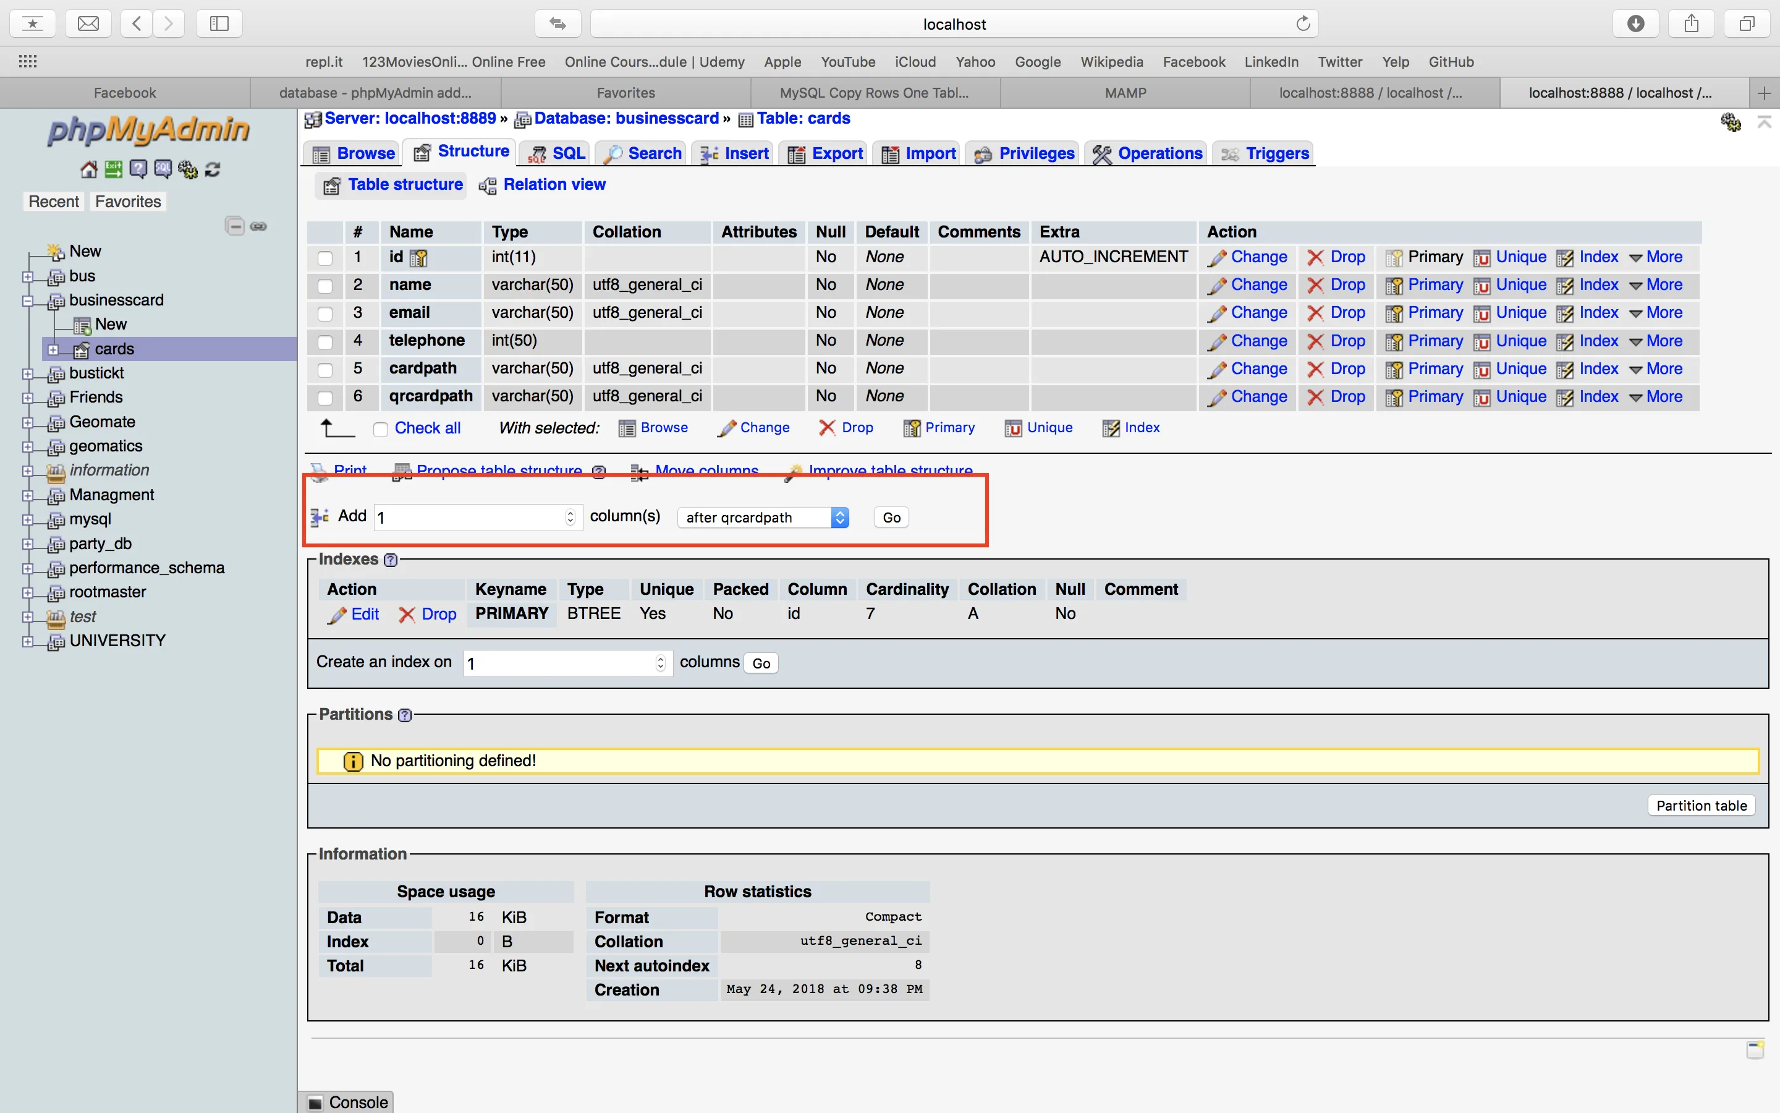Click the reload navigation panel icon
Screen dimensions: 1780x1113
[x=213, y=170]
